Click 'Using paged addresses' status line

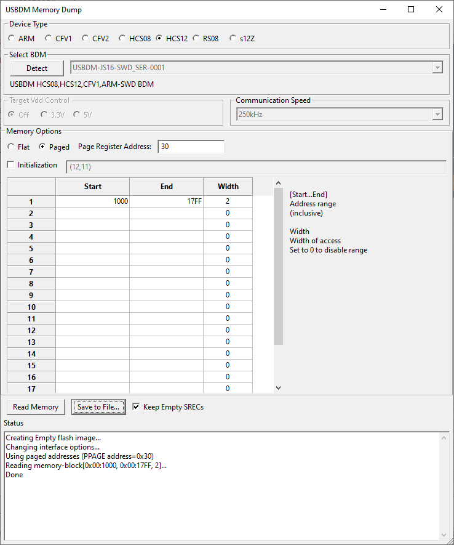tap(79, 456)
